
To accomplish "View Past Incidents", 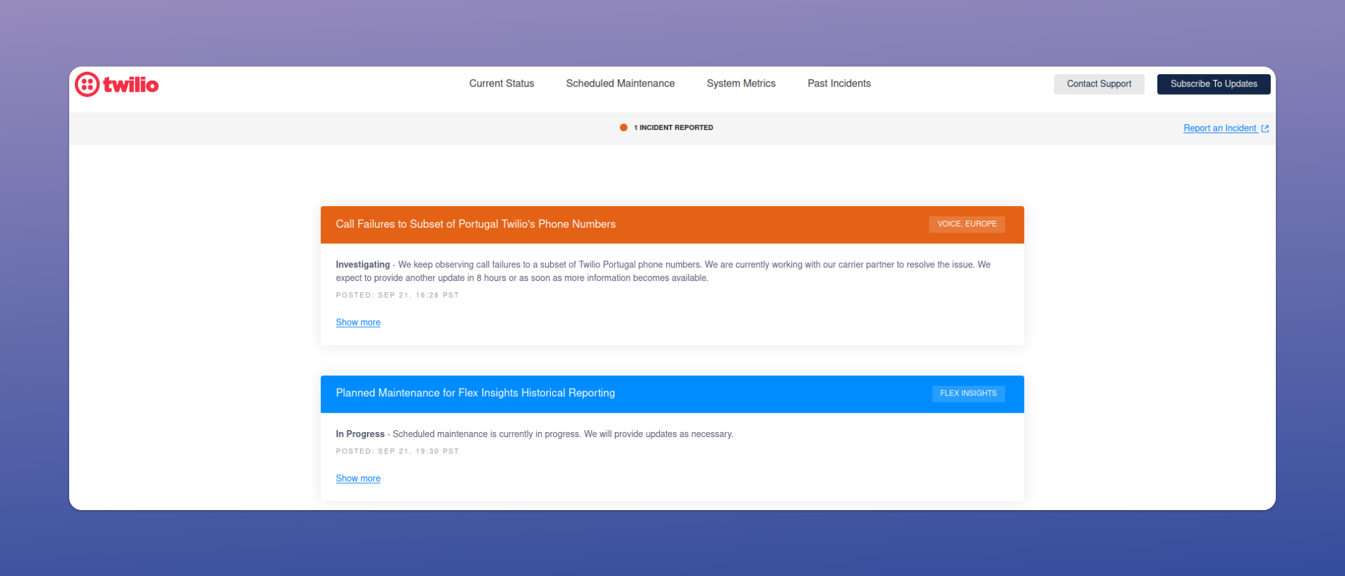I will 839,84.
